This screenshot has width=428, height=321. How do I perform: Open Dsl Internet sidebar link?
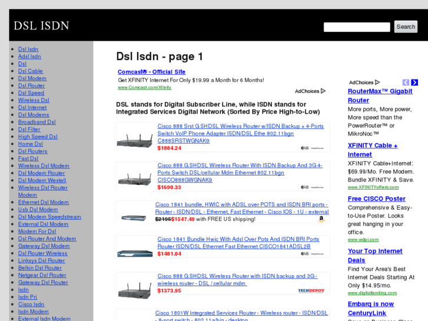click(x=32, y=108)
